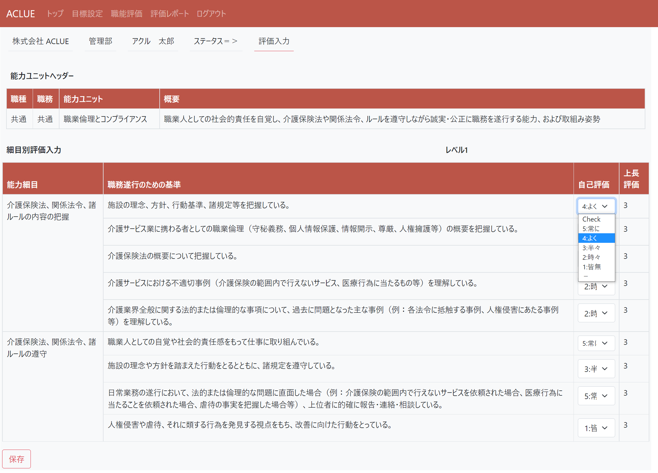
Task: Open the 職能評価 menu item
Action: pyautogui.click(x=126, y=14)
